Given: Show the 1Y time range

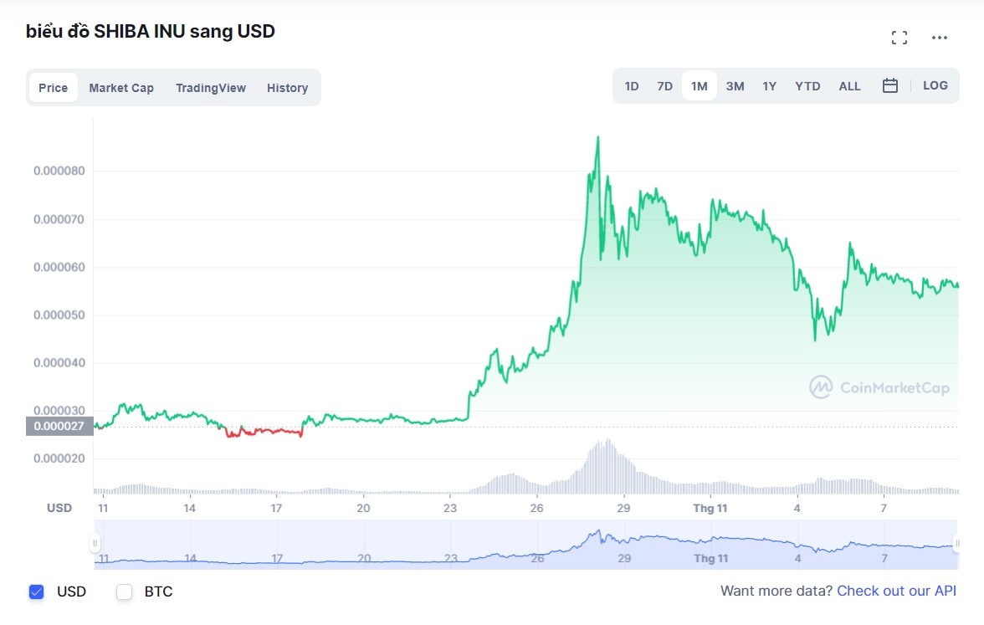Looking at the screenshot, I should [769, 86].
